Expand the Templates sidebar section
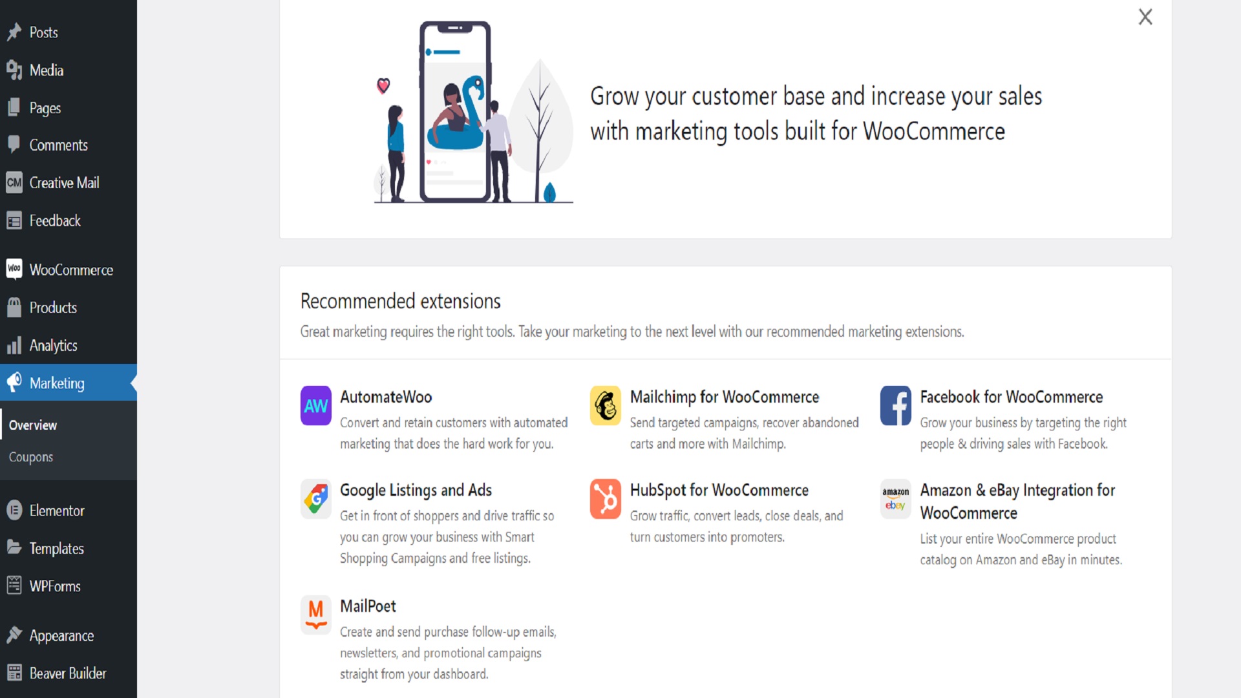Screen dimensions: 1241x698 [56, 548]
